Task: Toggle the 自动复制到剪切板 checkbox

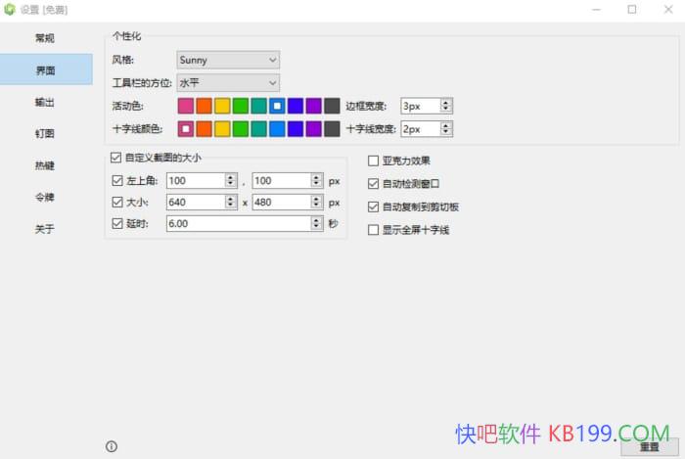Action: click(373, 207)
